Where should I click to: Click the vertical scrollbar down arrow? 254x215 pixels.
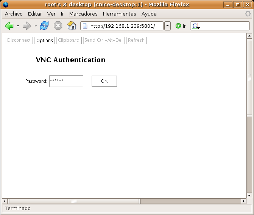click(249, 195)
